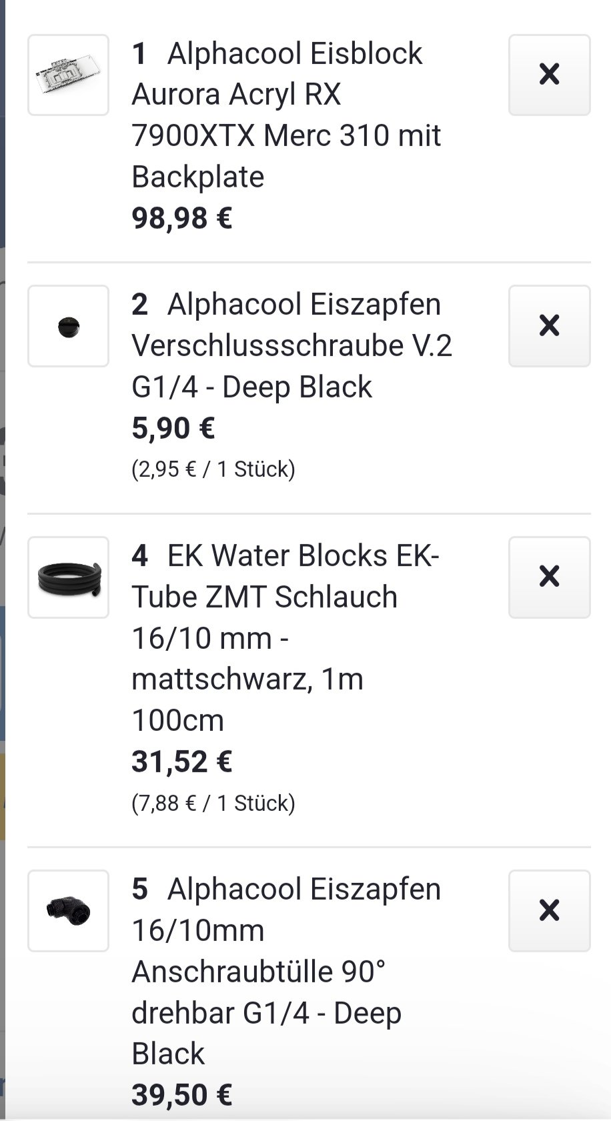Click the 31,52 € total price

tap(181, 762)
